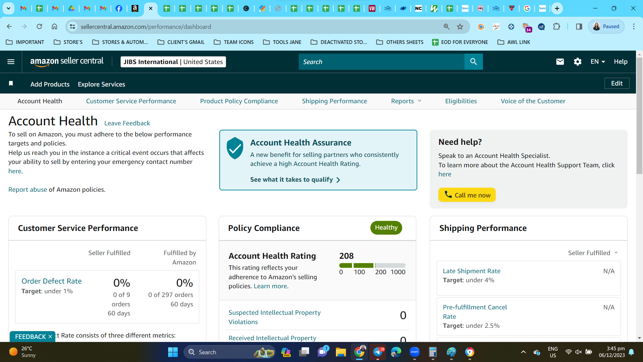Open the Late Shipment Rate link

pyautogui.click(x=472, y=271)
